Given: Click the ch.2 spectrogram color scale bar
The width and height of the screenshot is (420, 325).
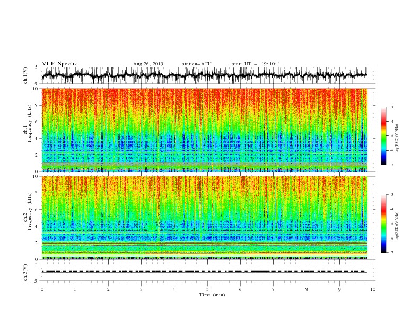Looking at the screenshot, I should click(383, 224).
